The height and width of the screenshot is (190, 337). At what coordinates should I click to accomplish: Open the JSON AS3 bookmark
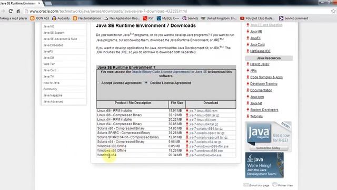click(x=39, y=18)
